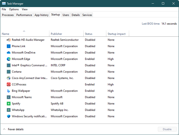Viewport: 179px width, 135px height.
Task: Click the Realtek Semiconductor publisher cell
Action: (x=65, y=40)
